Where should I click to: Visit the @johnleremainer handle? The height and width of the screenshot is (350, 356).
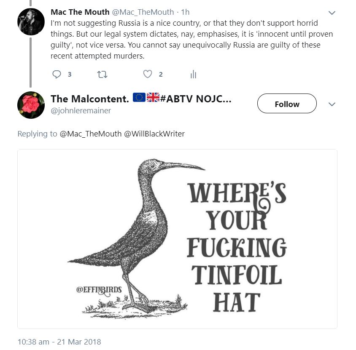click(x=81, y=111)
